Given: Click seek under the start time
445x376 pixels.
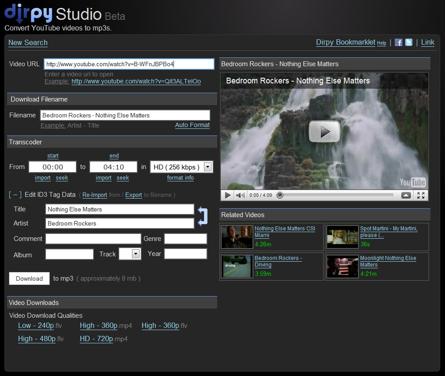Looking at the screenshot, I should point(62,178).
